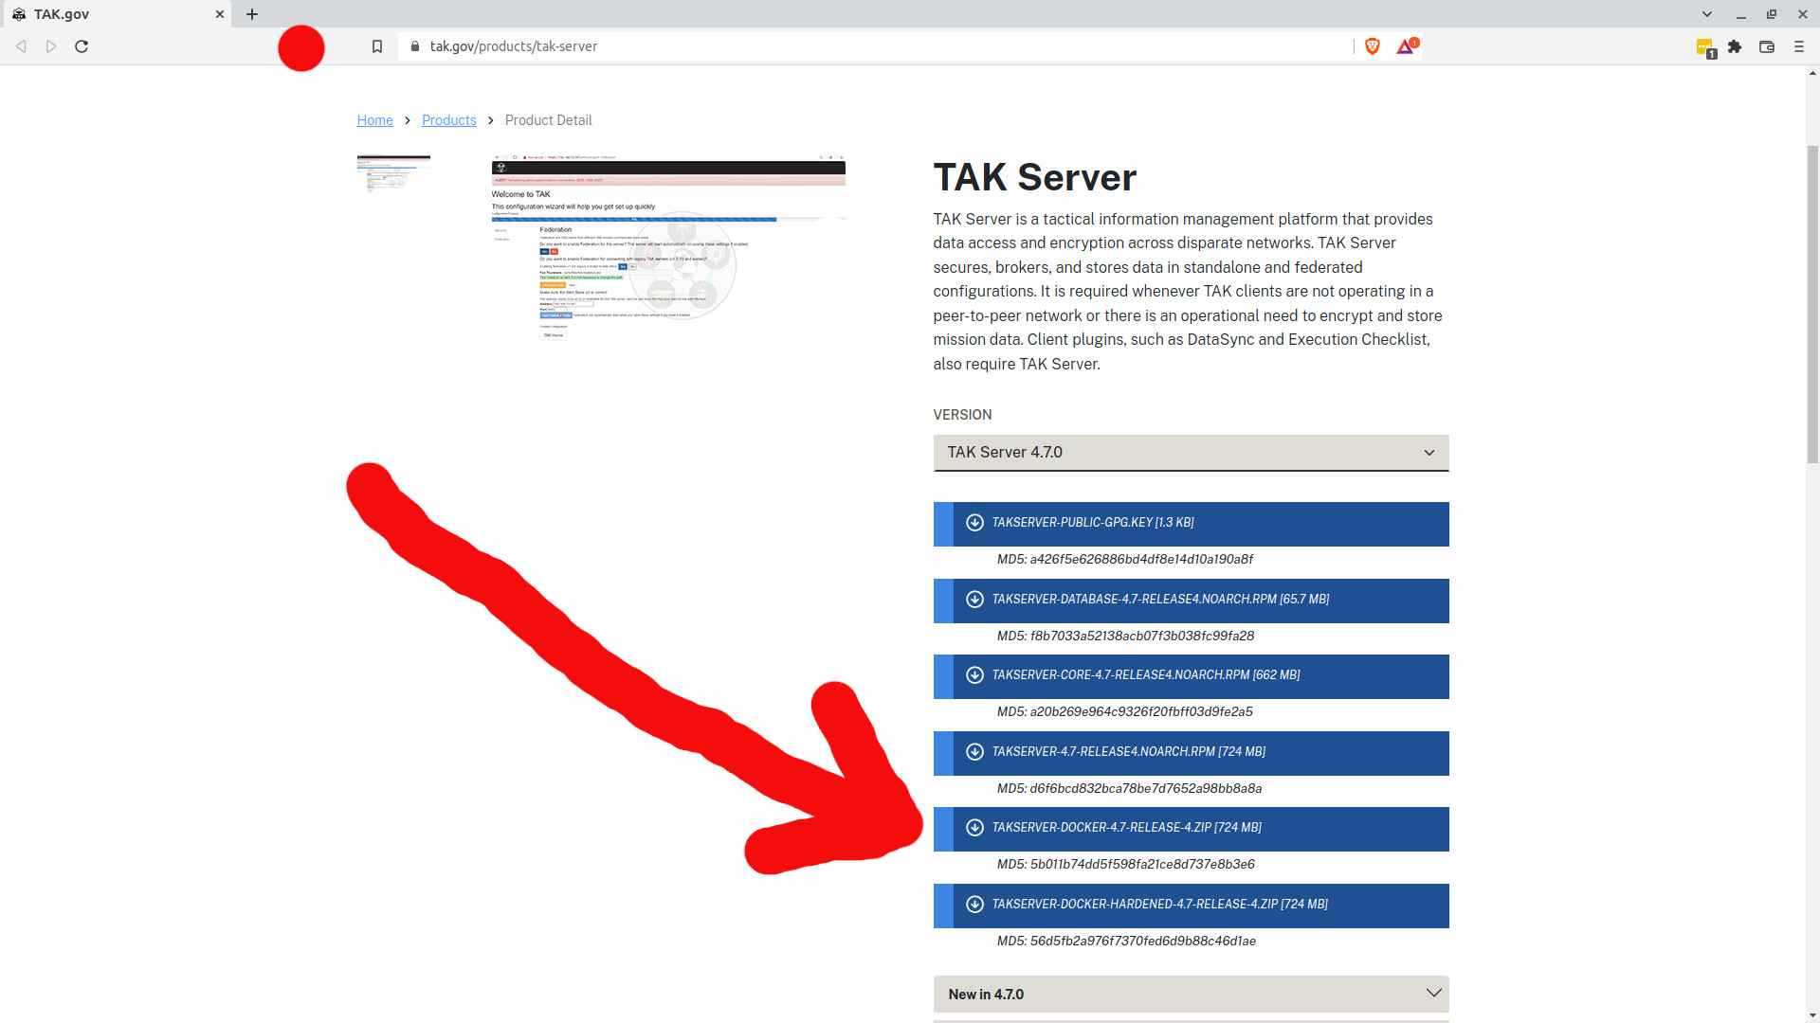Open the TAK Server 4.7.0 version dropdown
Image resolution: width=1820 pixels, height=1023 pixels.
pyautogui.click(x=1191, y=453)
